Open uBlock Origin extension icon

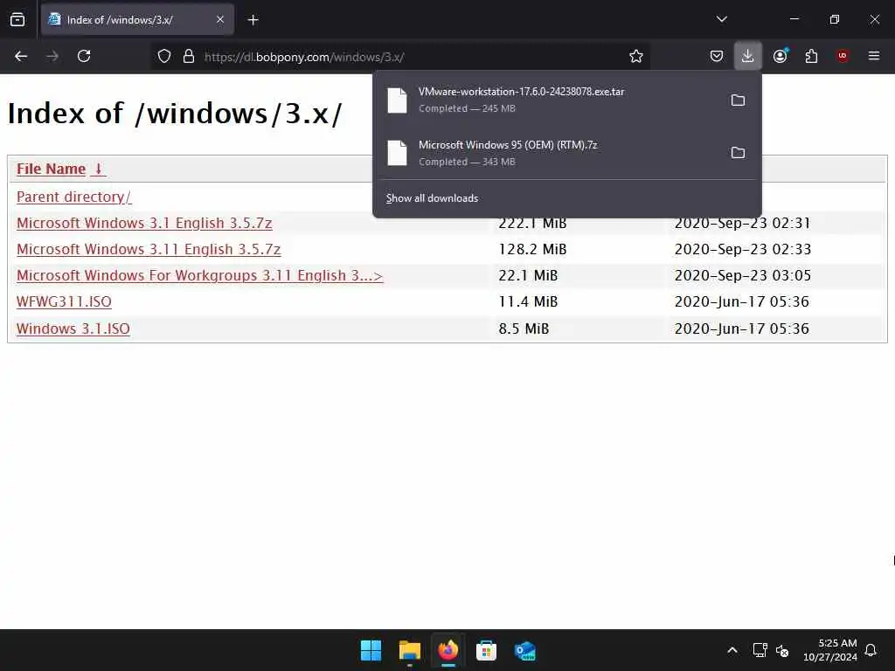(843, 56)
